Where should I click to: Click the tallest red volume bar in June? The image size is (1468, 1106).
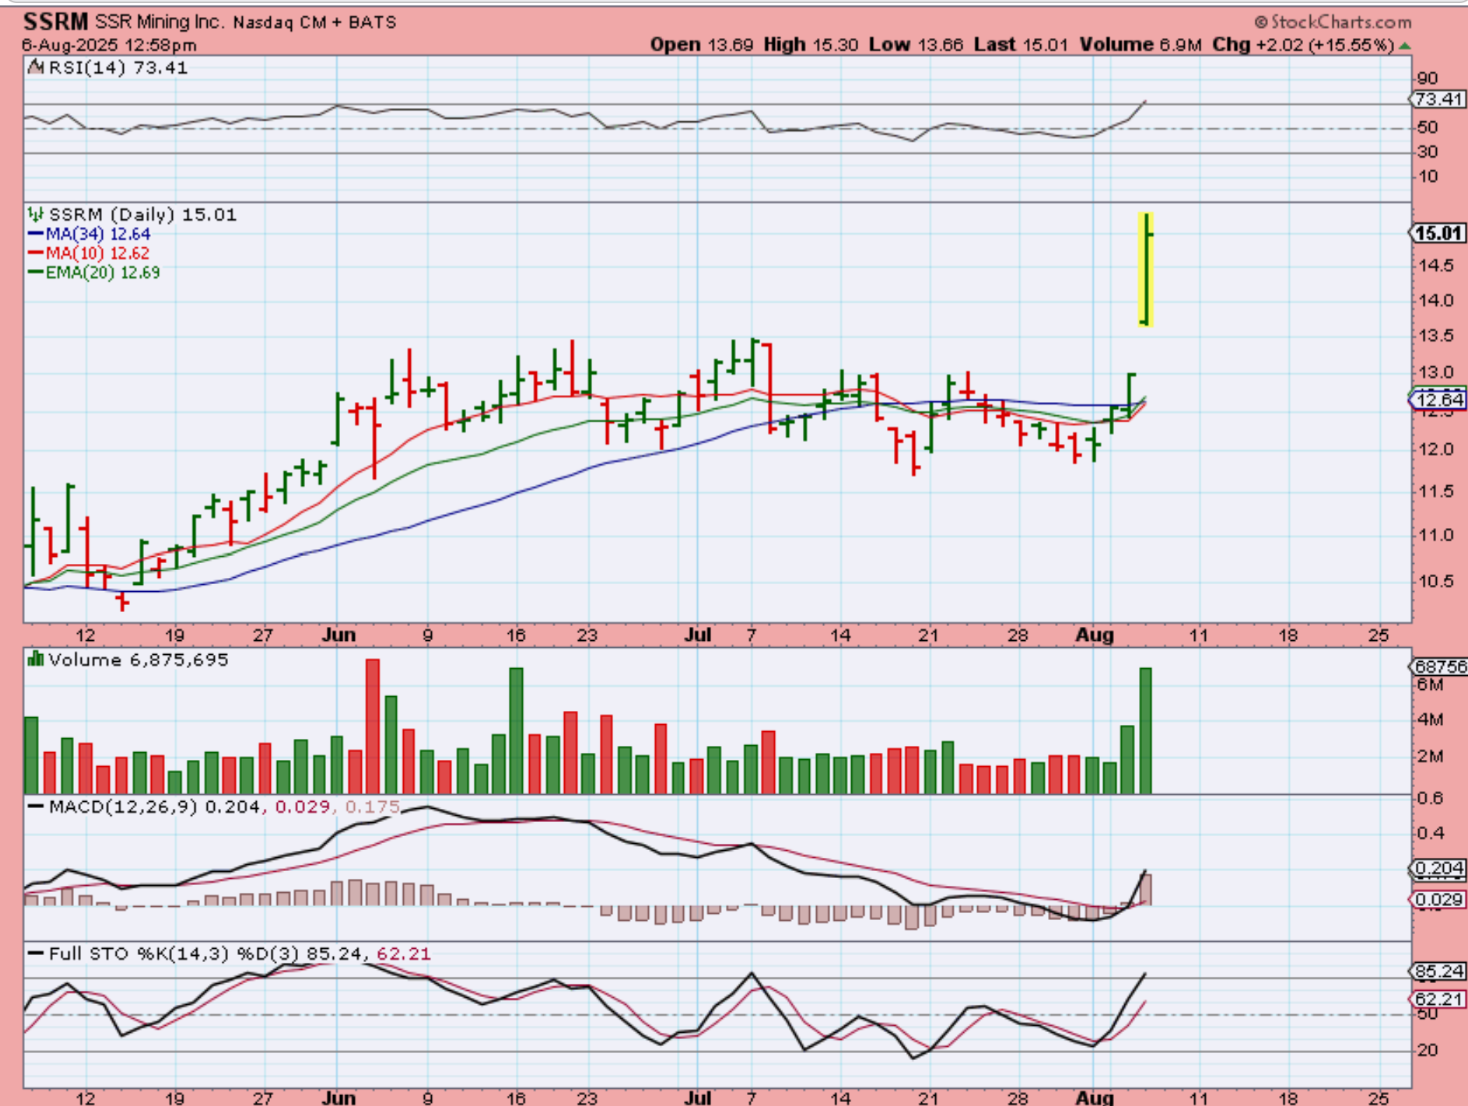coord(373,726)
